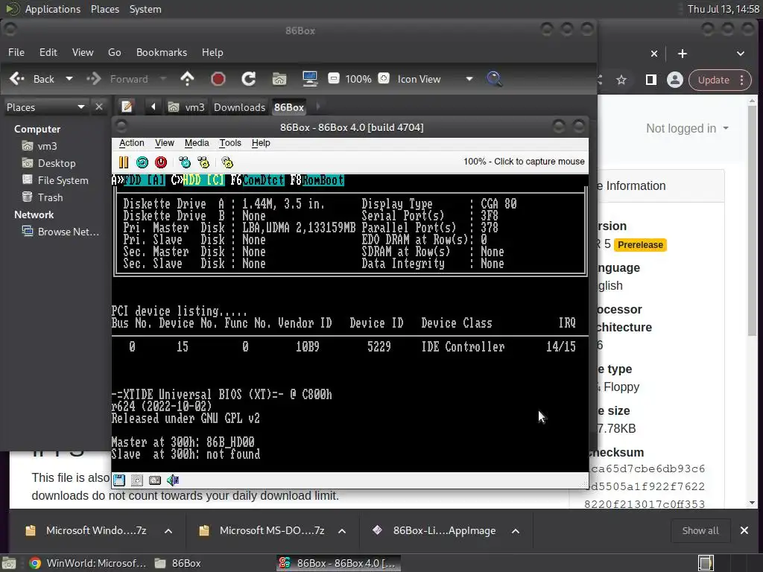Expand options for Microsoft MS-DO....7z download
The height and width of the screenshot is (572, 763).
click(x=342, y=530)
